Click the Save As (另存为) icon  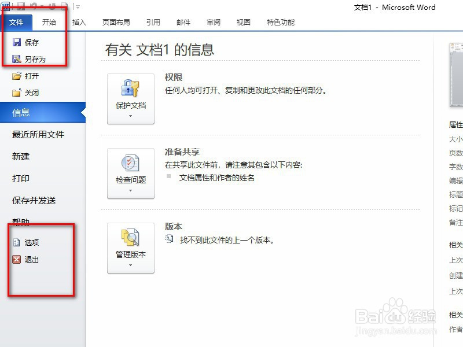17,59
